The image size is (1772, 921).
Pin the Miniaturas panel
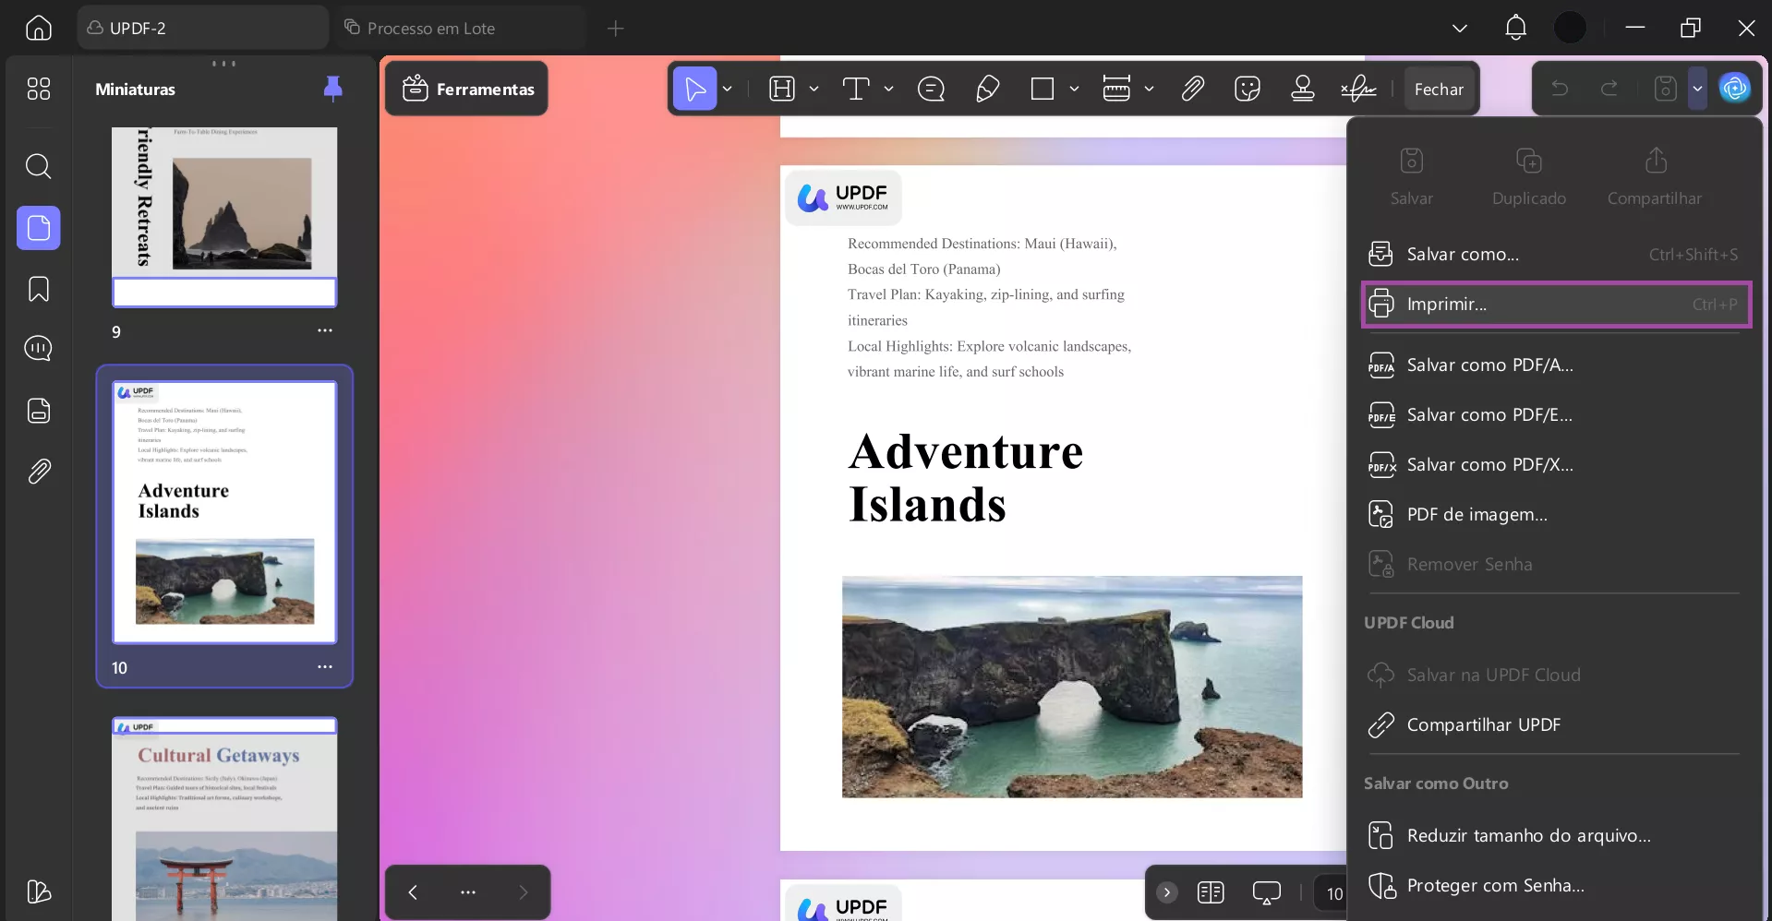pos(332,89)
